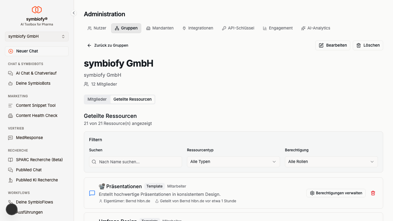Collapse the sidebar with chevron button
The image size is (393, 221).
tap(74, 13)
